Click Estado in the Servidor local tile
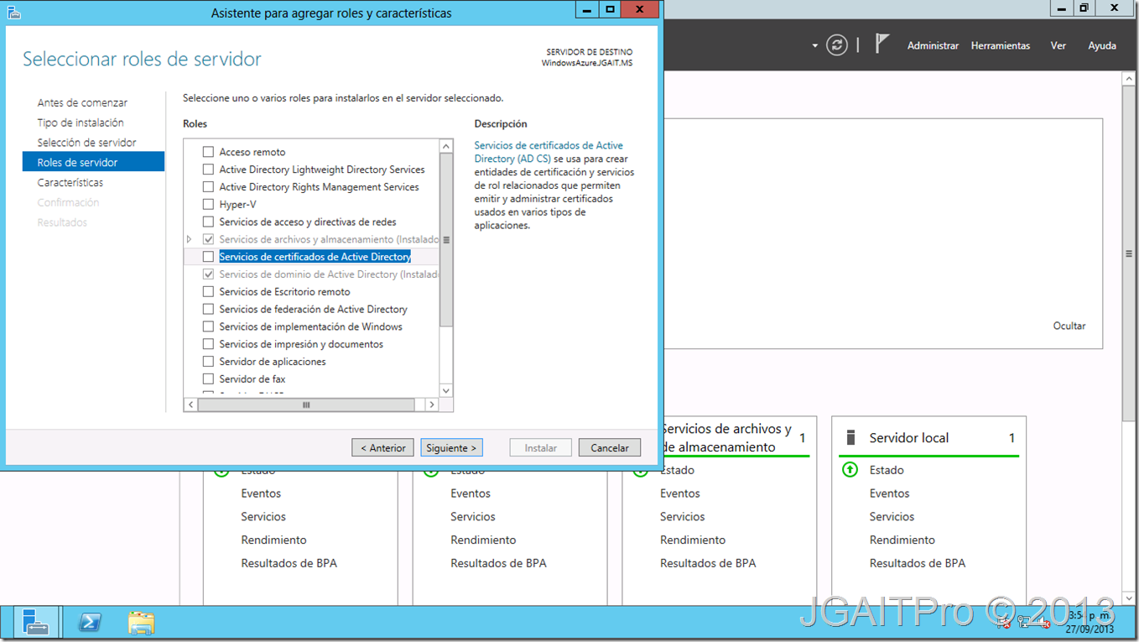Image resolution: width=1139 pixels, height=642 pixels. 887,470
